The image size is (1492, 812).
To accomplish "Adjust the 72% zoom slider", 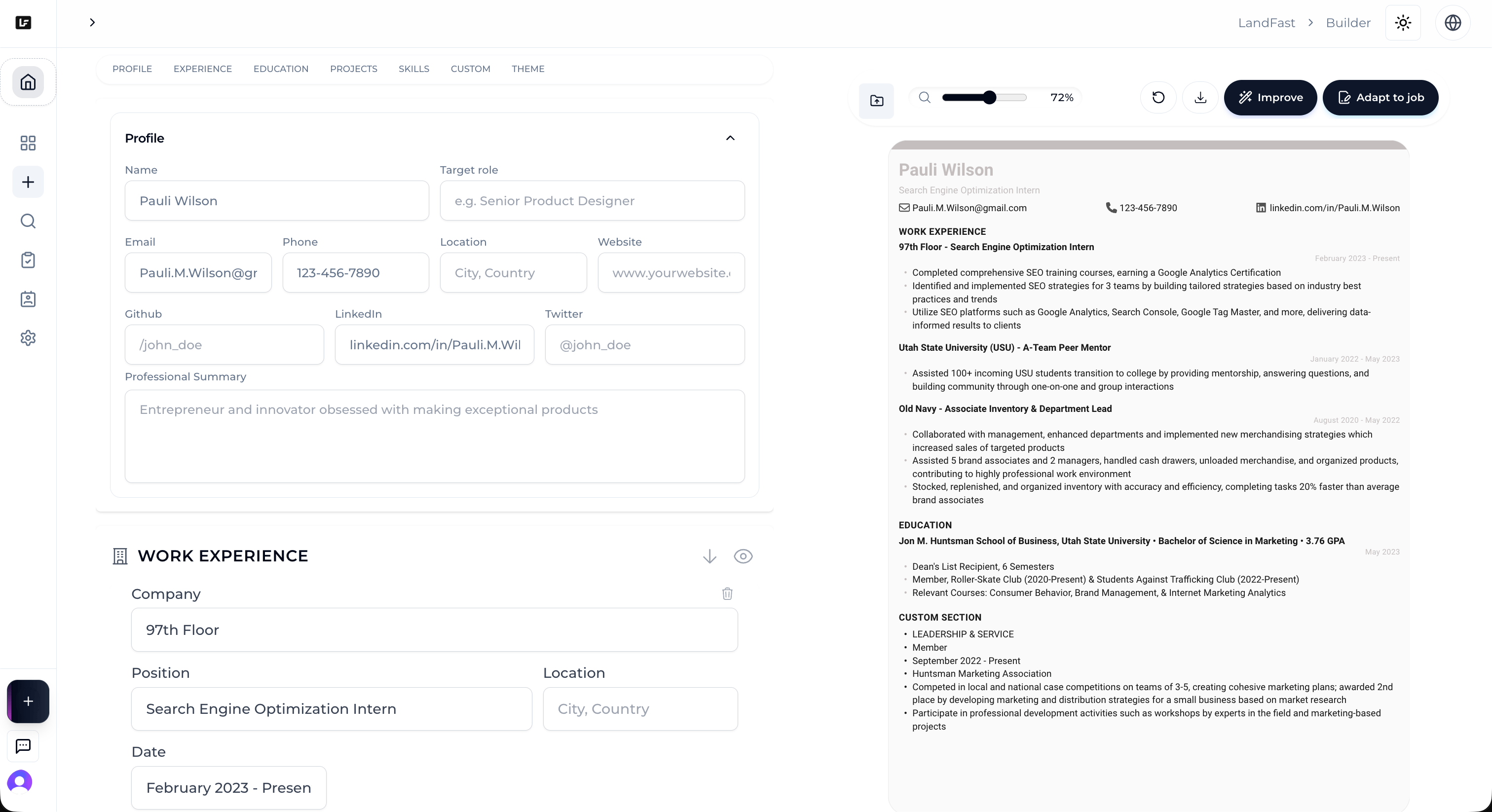I will tap(989, 97).
